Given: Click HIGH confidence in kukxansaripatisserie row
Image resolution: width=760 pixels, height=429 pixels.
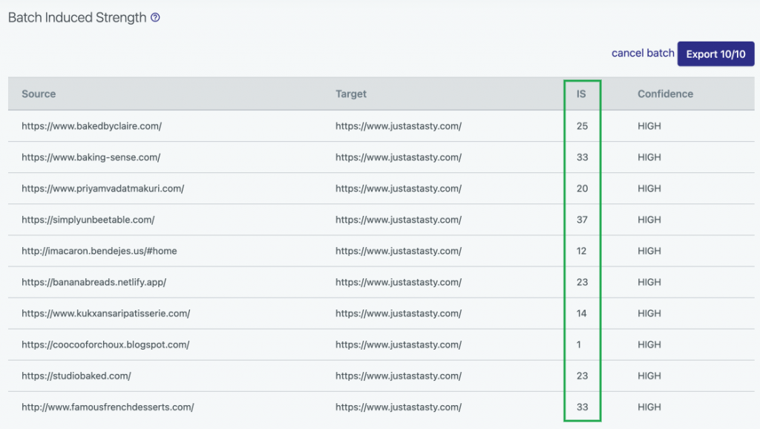Looking at the screenshot, I should coord(649,314).
